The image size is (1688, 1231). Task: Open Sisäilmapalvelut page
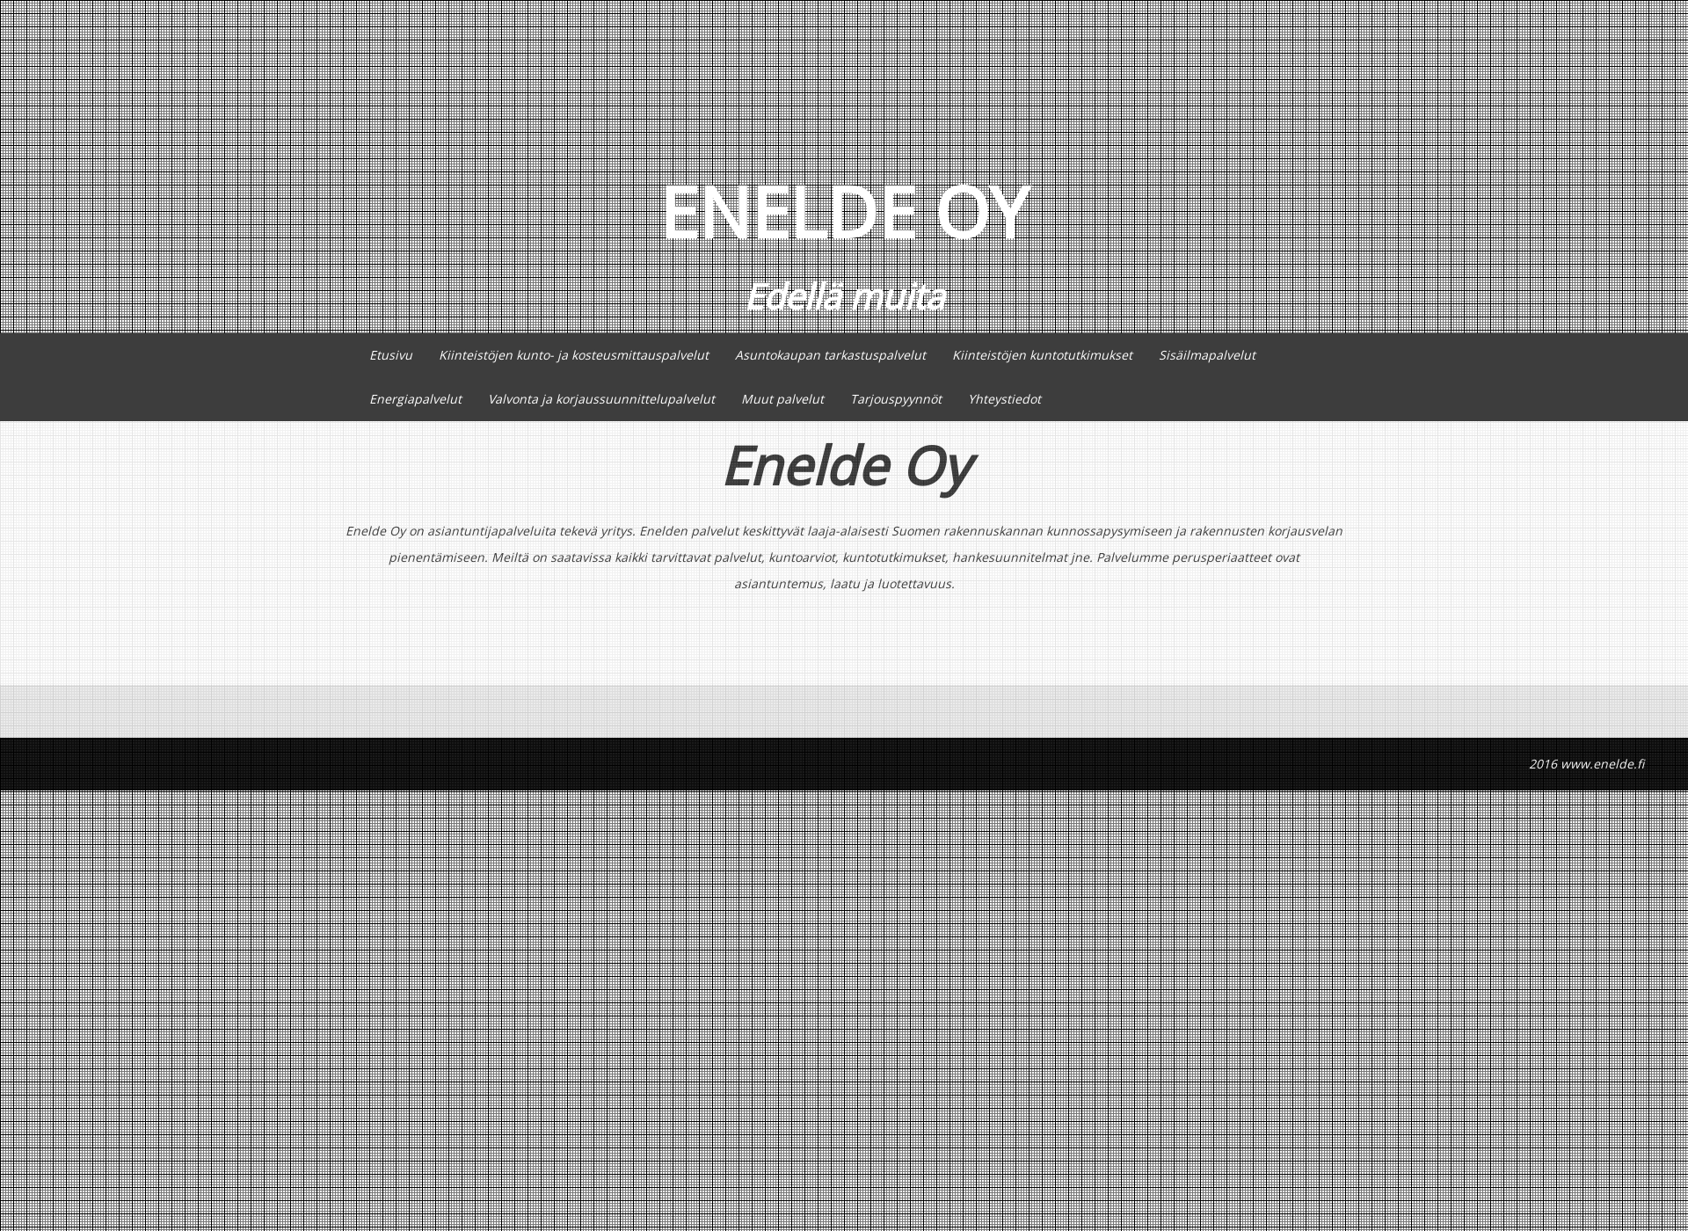pyautogui.click(x=1204, y=355)
